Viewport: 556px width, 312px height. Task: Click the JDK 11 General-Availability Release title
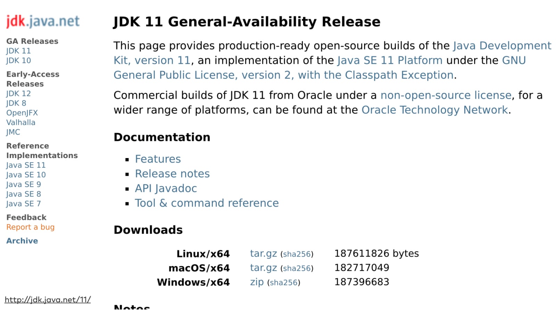tap(247, 22)
